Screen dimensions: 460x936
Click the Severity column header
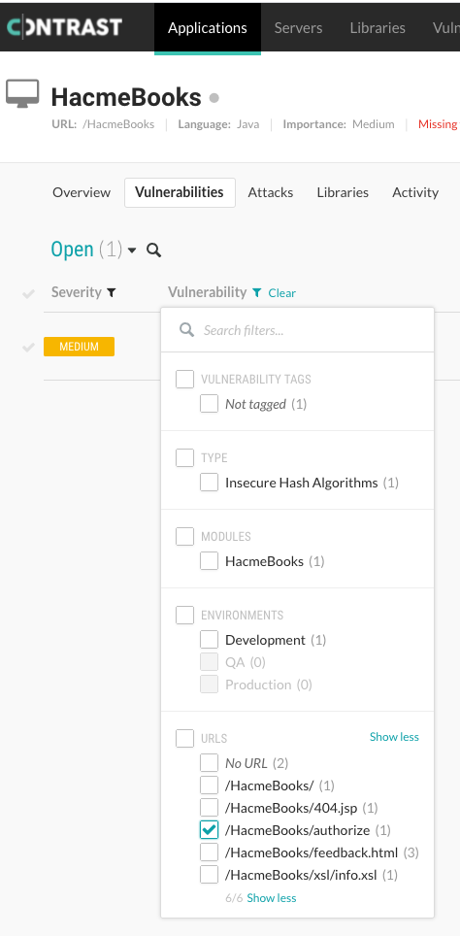(x=77, y=292)
